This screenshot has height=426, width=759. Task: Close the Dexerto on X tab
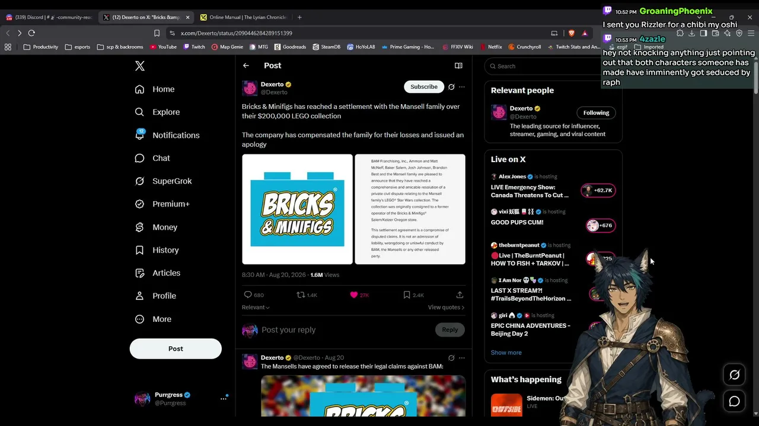tap(188, 17)
